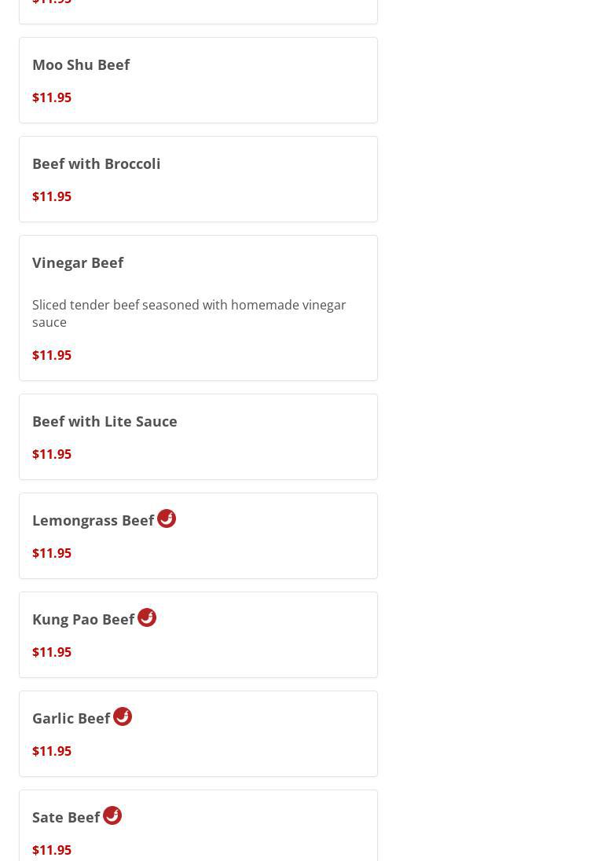Pick the Kung Pao Beef item name
This screenshot has height=861, width=605.
coord(83,619)
